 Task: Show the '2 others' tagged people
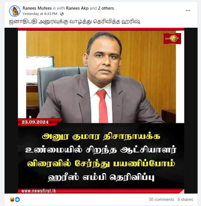click(x=106, y=8)
